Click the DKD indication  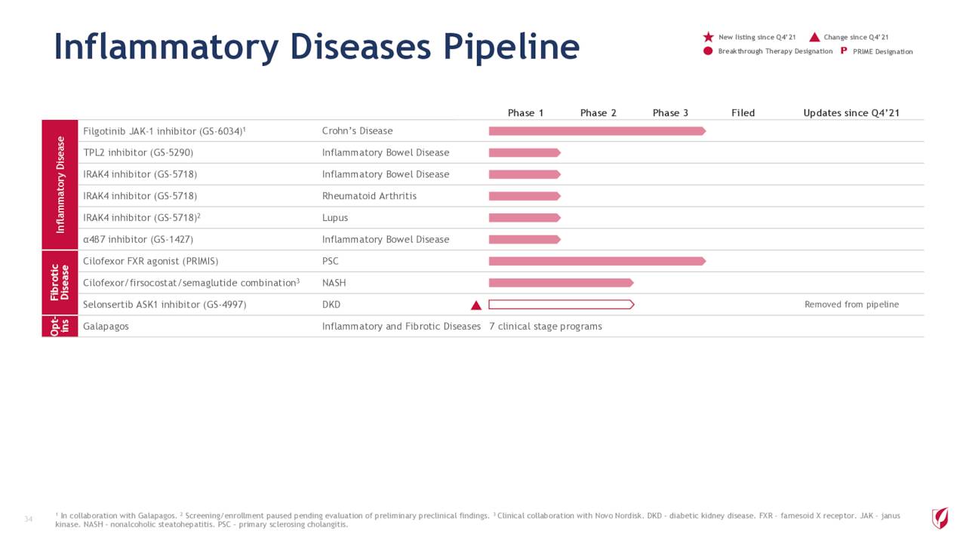coord(331,305)
